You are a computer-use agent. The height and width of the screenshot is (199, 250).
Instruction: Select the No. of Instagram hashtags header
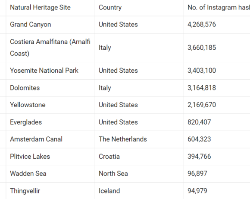coord(217,8)
